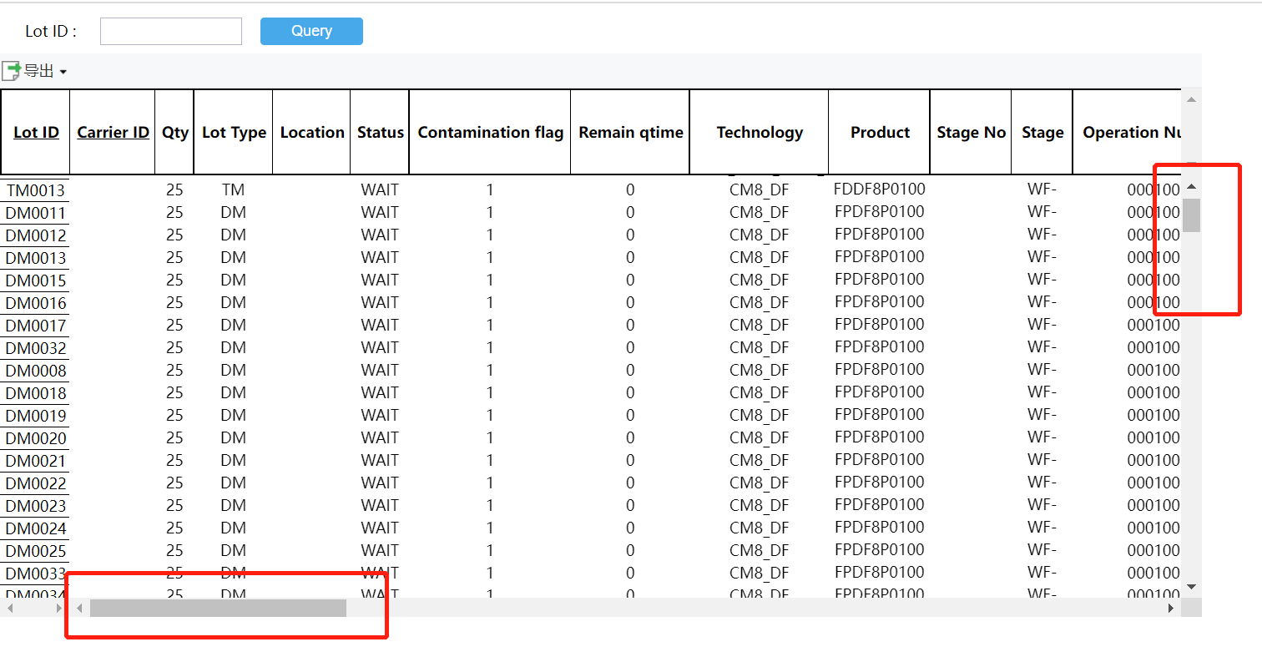The height and width of the screenshot is (657, 1262).
Task: Select the Qty 25 cell in row DM0017
Action: 174,325
